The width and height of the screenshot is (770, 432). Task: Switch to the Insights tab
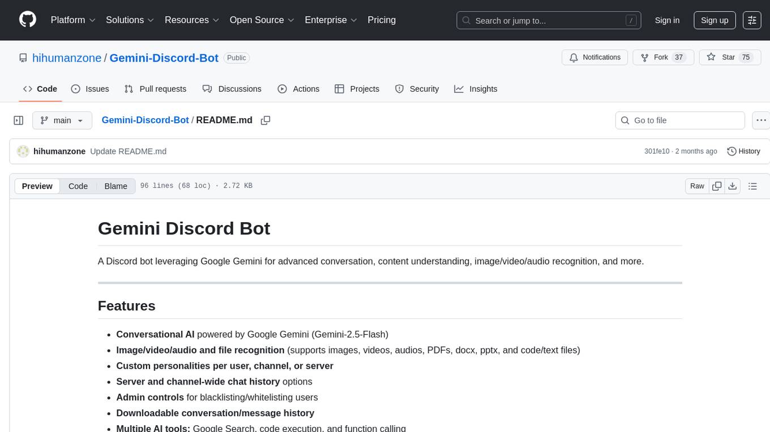(476, 89)
